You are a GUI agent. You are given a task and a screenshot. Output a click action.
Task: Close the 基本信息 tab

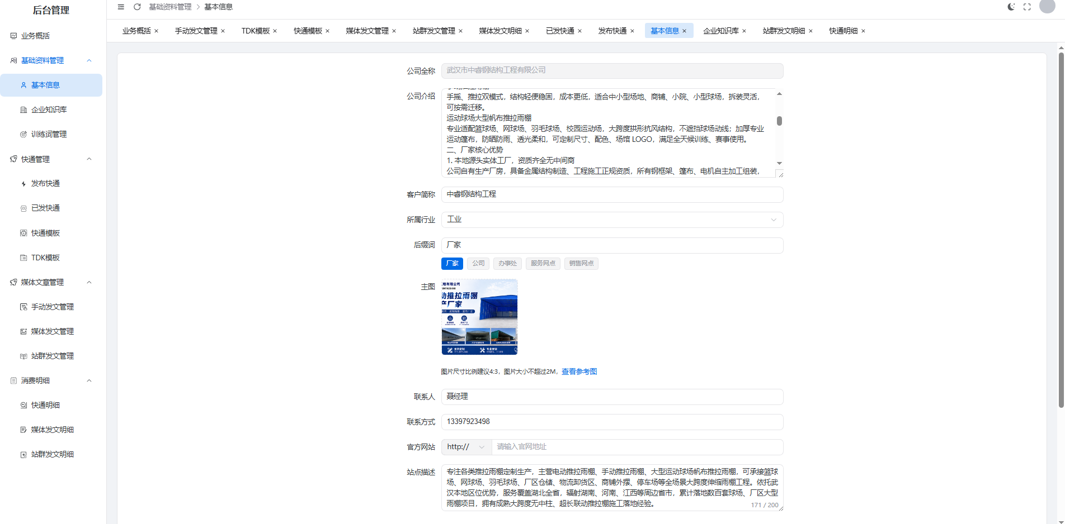pos(685,31)
